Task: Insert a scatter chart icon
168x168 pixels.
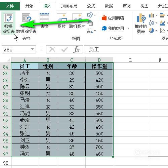Action: point(163,31)
